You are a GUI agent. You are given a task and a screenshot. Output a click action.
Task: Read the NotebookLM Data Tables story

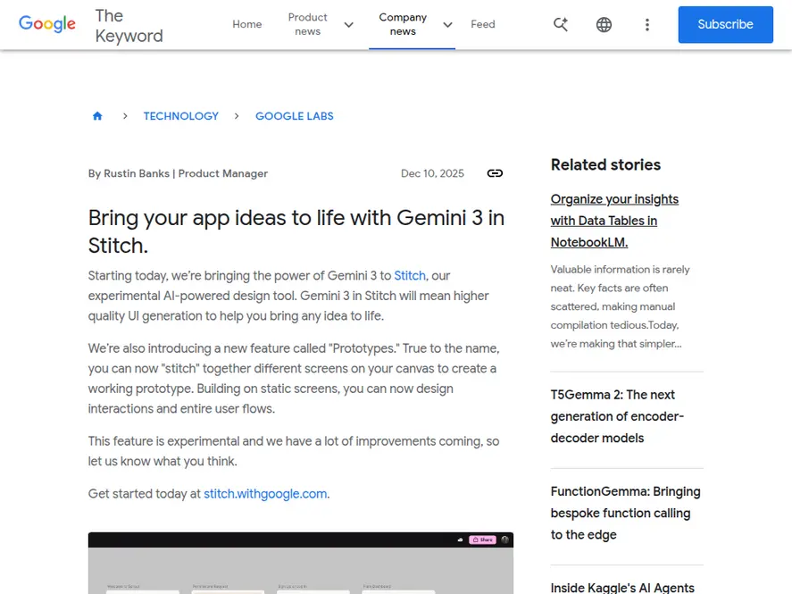[614, 221]
